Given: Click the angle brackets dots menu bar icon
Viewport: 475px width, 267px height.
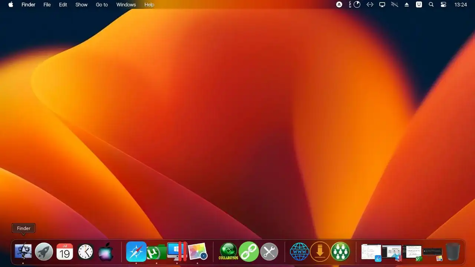Looking at the screenshot, I should (x=370, y=4).
